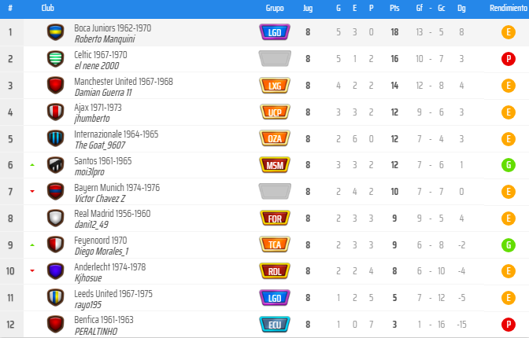Click the Internazionale blue striped shield
This screenshot has width=529, height=338.
click(56, 138)
